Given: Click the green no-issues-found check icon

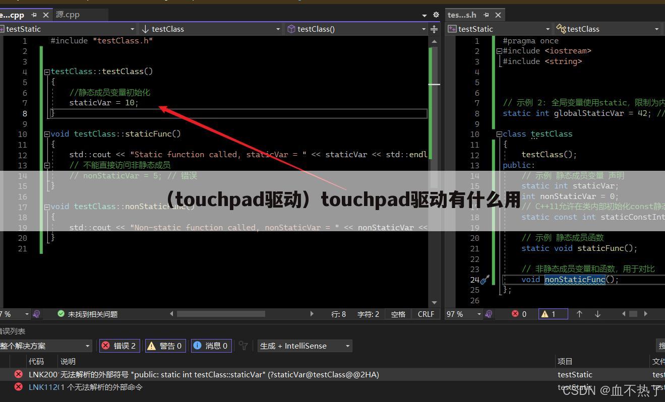Looking at the screenshot, I should point(61,314).
